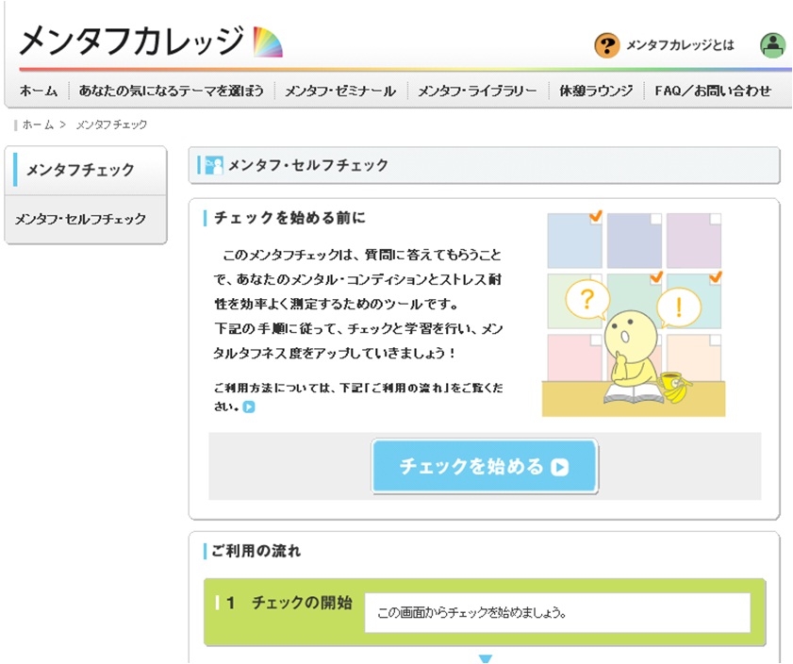Select メンタフ・セルフチェック in the sidebar
Viewport: 793px width, 664px height.
pyautogui.click(x=80, y=219)
